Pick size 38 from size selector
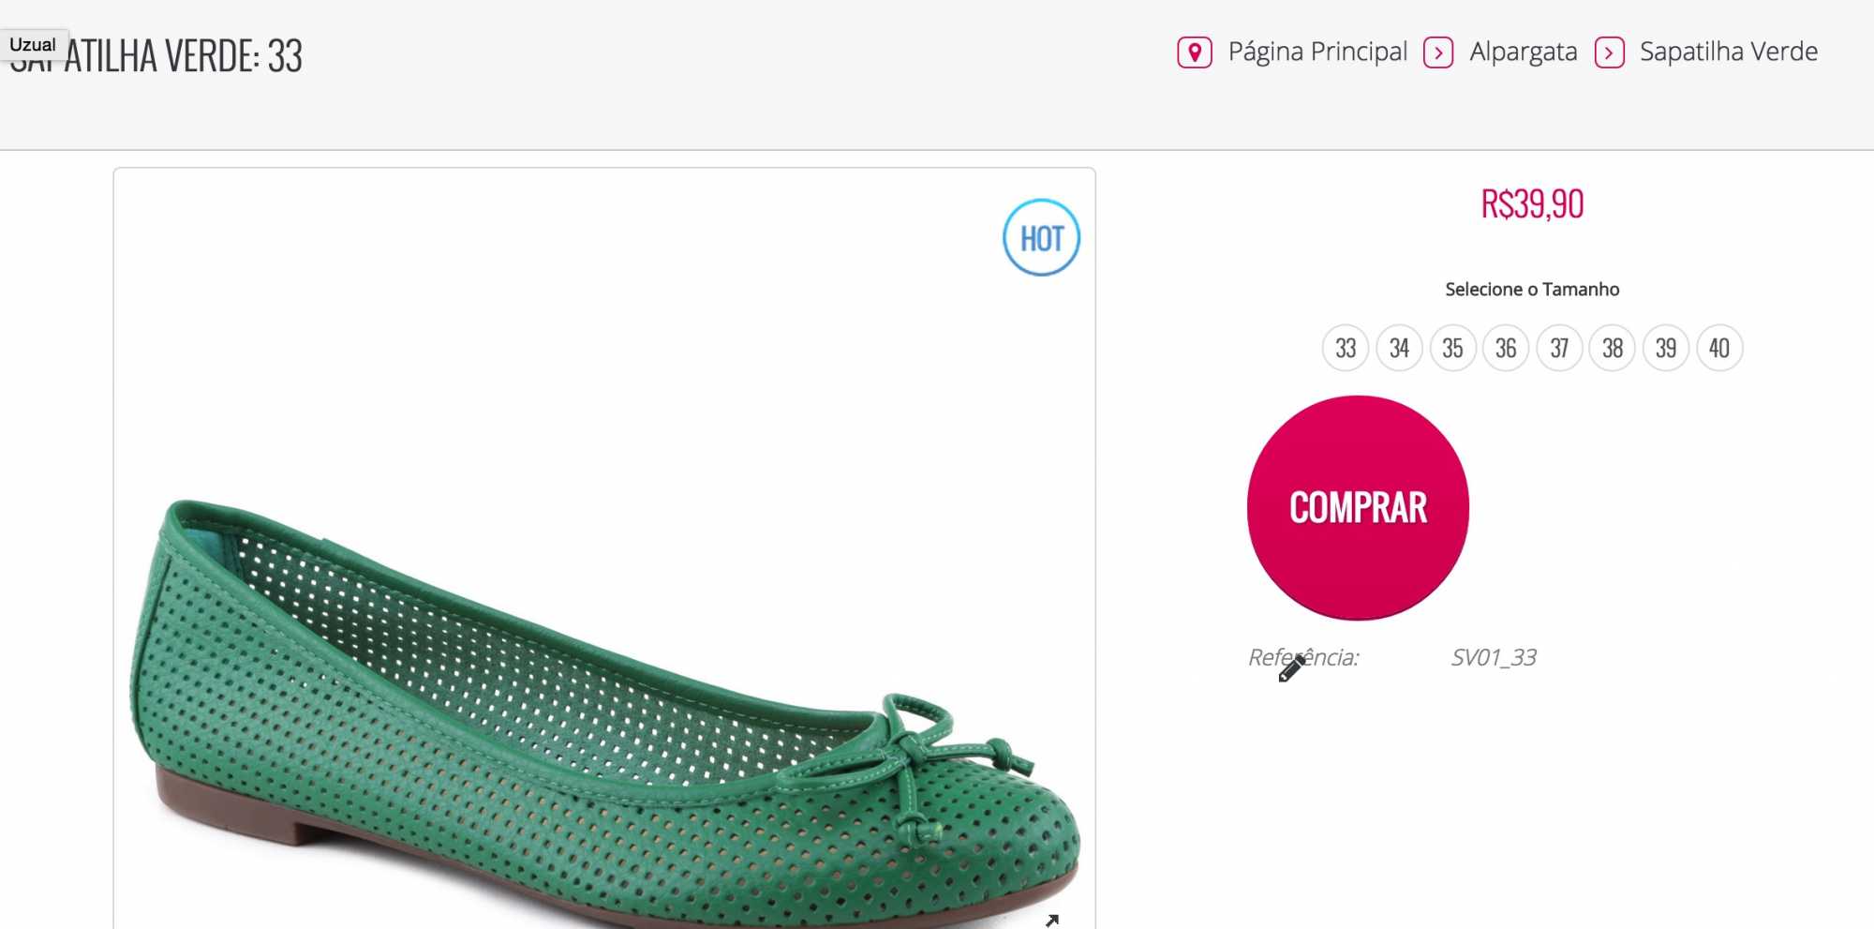Screen dimensions: 1874x929 1613,349
